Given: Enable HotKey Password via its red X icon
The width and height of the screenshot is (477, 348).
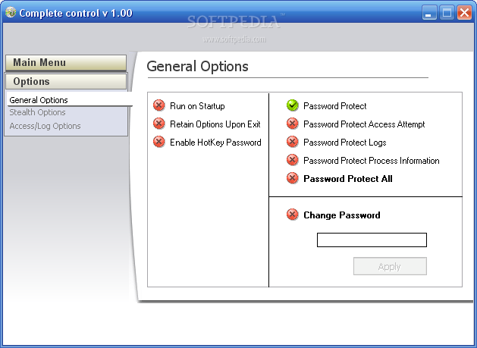Looking at the screenshot, I should tap(158, 142).
